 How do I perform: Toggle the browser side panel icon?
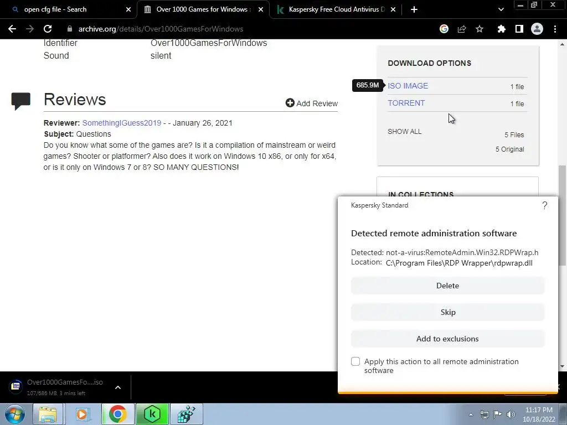[519, 29]
